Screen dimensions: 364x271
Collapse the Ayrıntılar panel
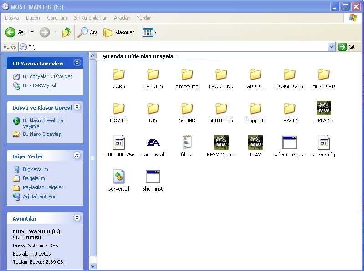pyautogui.click(x=77, y=217)
